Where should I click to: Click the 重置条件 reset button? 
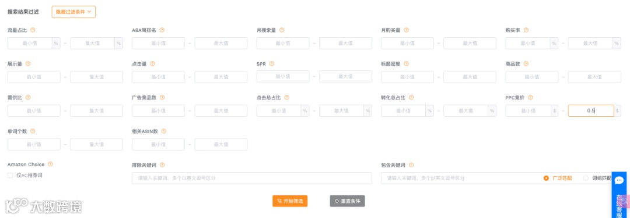pos(348,201)
